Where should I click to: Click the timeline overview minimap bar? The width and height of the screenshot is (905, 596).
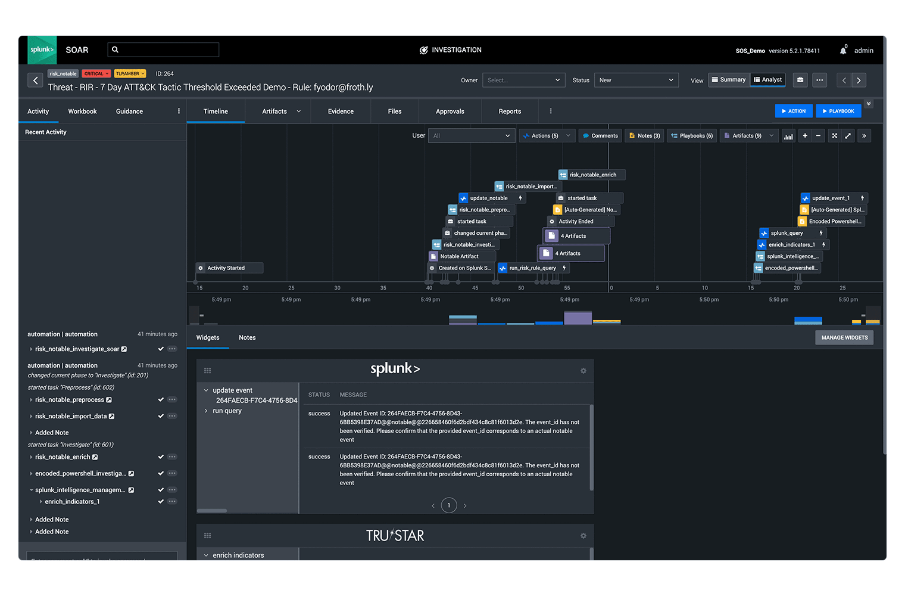(x=535, y=315)
